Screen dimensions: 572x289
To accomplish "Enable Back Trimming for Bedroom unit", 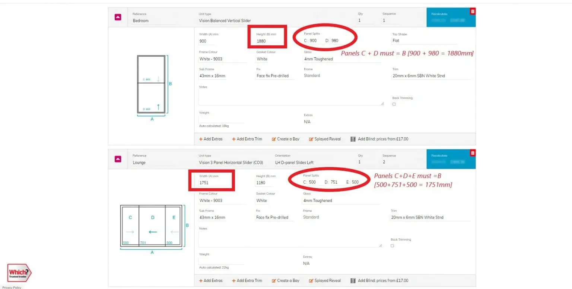I will [394, 104].
